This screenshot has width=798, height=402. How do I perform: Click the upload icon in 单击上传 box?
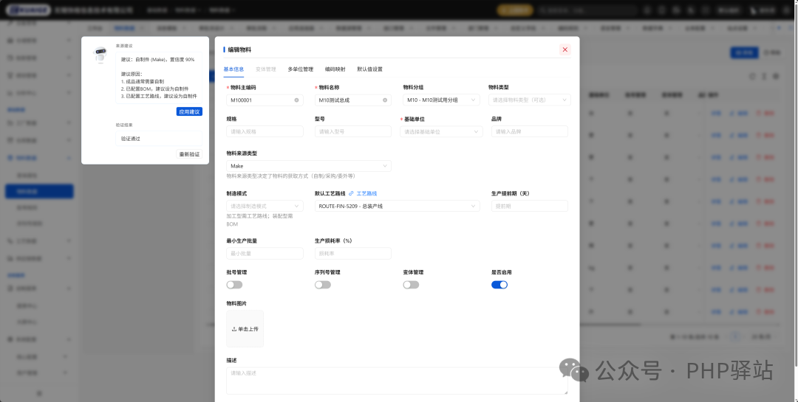click(x=234, y=329)
